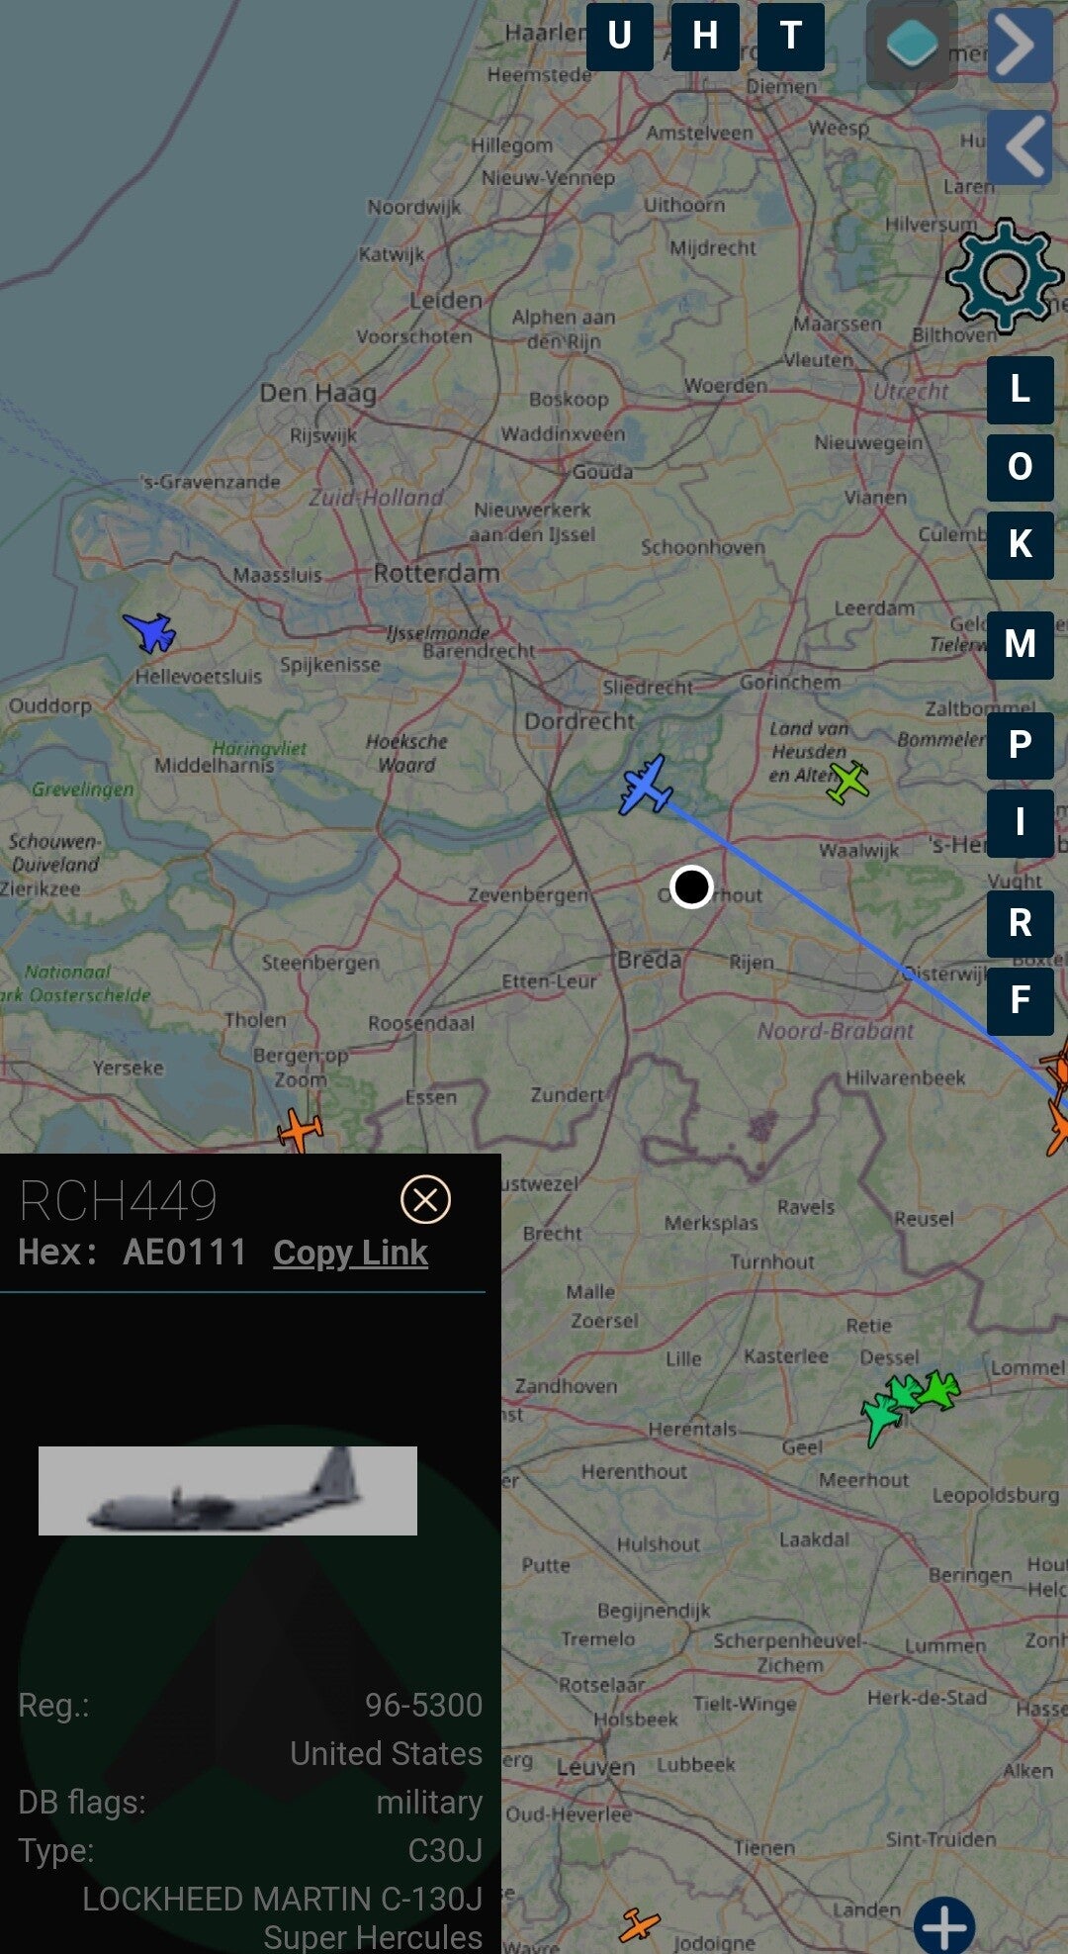Click the plus zoom-in button
Viewport: 1068px width, 1954px height.
click(x=944, y=1925)
